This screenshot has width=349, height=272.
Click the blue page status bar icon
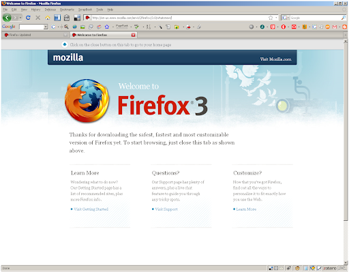coord(306,269)
